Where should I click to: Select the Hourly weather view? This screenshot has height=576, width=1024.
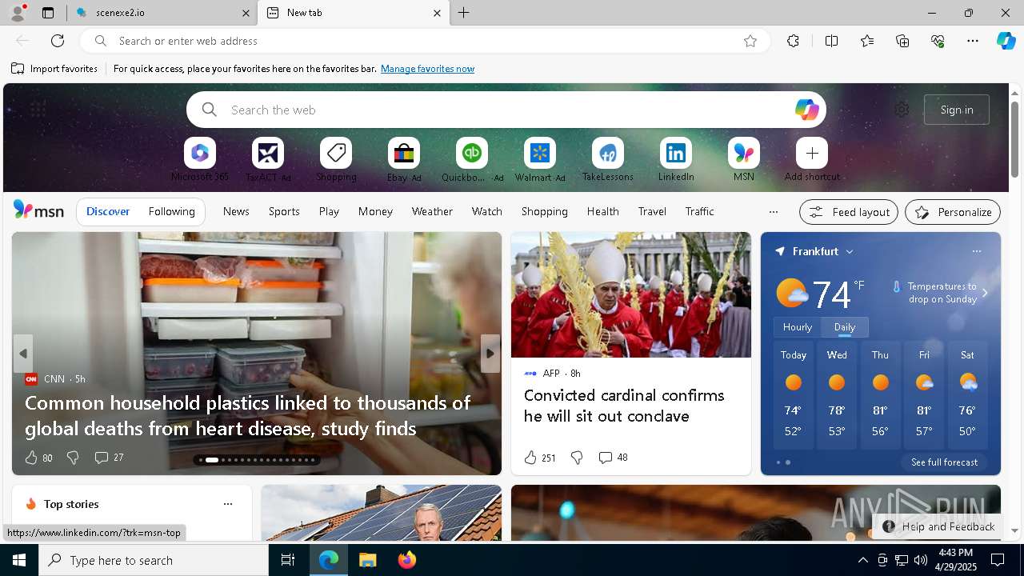pos(798,327)
